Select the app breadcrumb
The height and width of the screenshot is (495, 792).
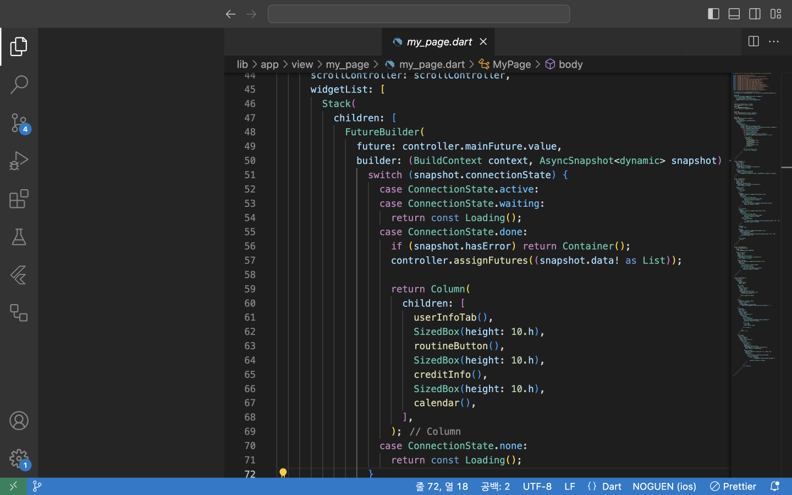269,64
